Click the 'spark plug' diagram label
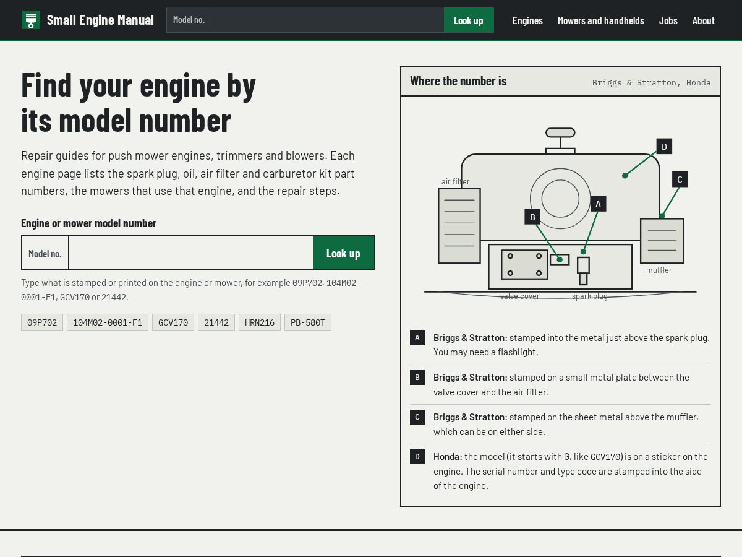742x557 pixels. pos(590,296)
